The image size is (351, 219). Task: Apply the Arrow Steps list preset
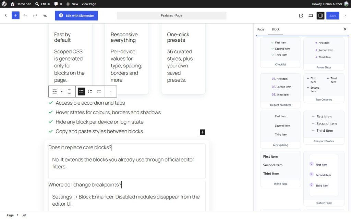[324, 54]
